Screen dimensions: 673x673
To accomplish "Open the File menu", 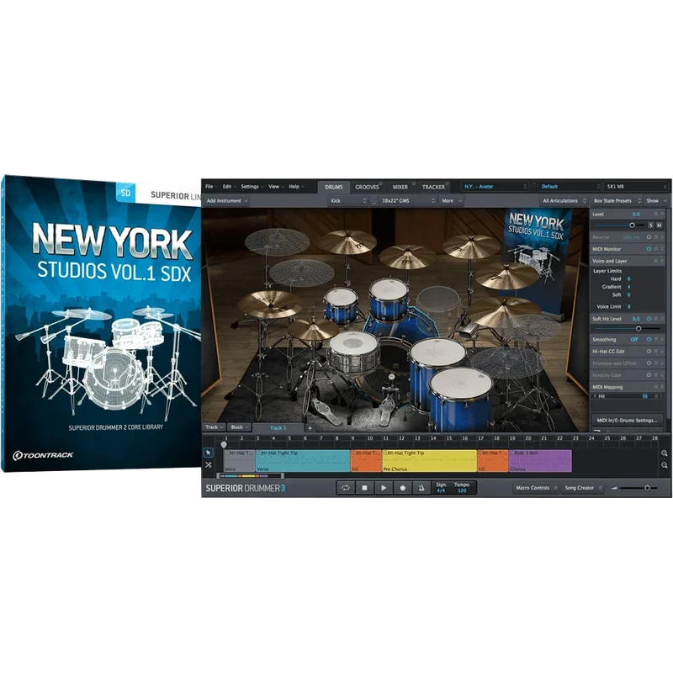I will pyautogui.click(x=212, y=187).
